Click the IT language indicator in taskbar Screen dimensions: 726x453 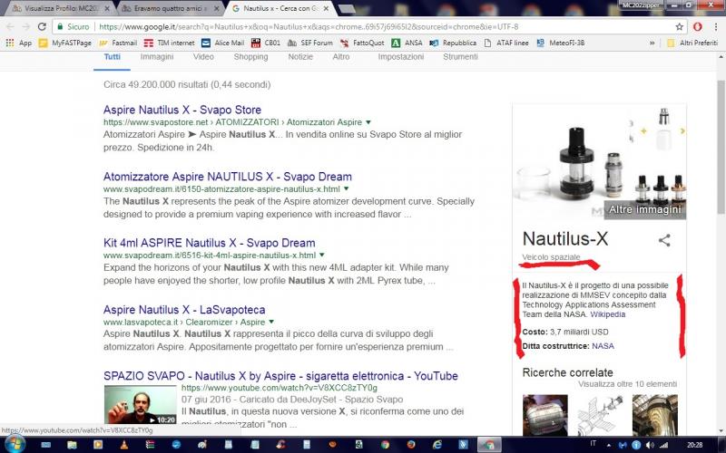[594, 444]
